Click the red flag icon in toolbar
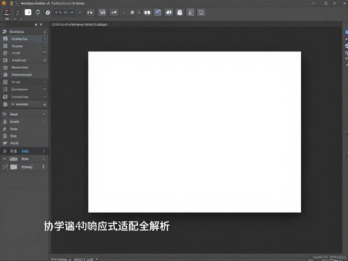 (x=7, y=13)
